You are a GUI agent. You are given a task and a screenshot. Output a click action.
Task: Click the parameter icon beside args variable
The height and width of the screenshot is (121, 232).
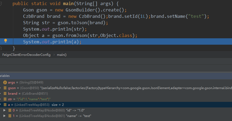[5, 82]
